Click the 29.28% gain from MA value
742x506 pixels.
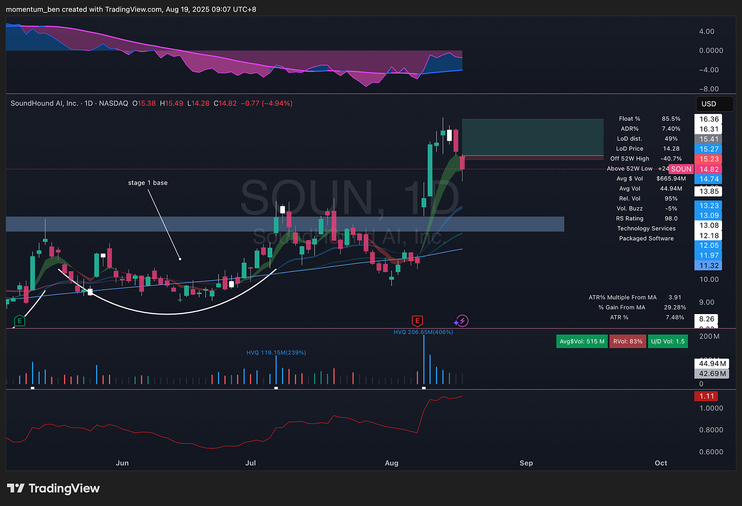click(675, 307)
